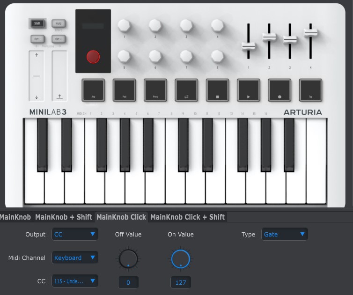Select rotary knob 2

tap(155, 25)
